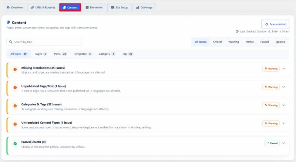
Task: Expand the Passed Checks row
Action: (283, 143)
